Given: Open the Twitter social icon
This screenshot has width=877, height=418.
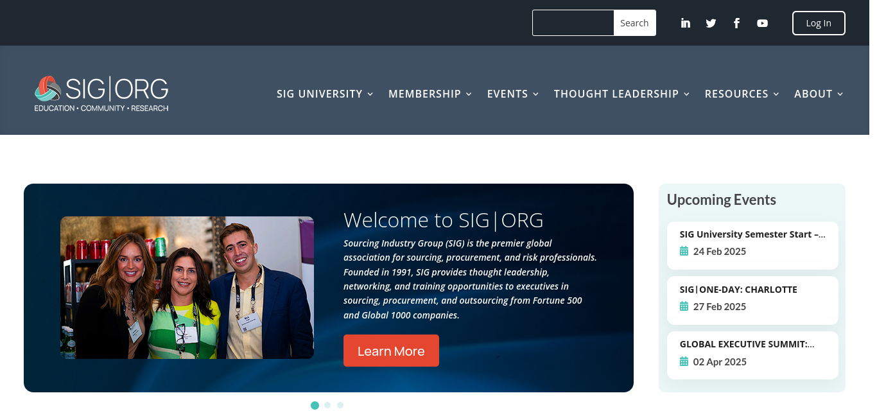Looking at the screenshot, I should (711, 23).
